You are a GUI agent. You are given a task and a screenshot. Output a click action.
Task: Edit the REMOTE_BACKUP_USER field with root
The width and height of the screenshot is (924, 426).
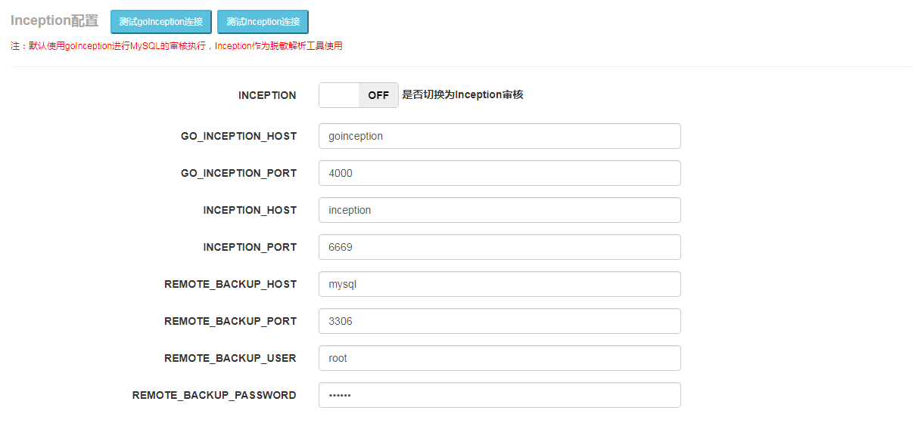pyautogui.click(x=499, y=358)
